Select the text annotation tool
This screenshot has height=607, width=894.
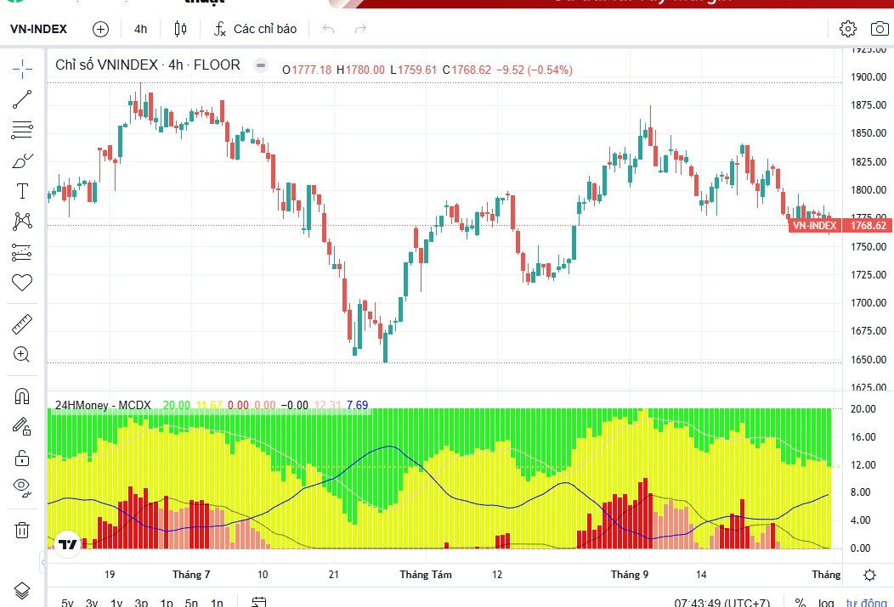click(x=22, y=191)
